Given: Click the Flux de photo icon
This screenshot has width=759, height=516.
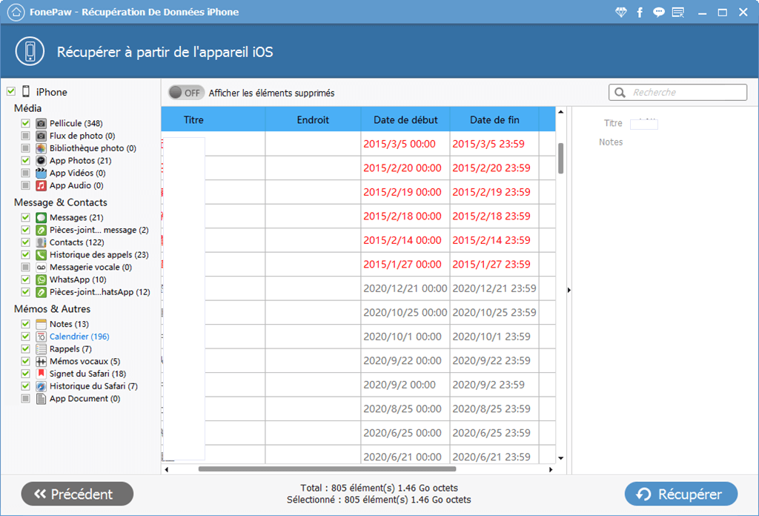Looking at the screenshot, I should point(42,136).
